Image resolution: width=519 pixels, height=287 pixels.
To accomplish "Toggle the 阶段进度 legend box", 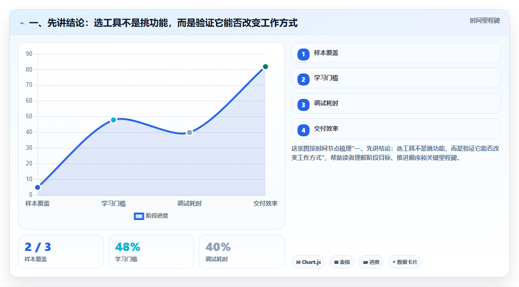I will click(139, 216).
